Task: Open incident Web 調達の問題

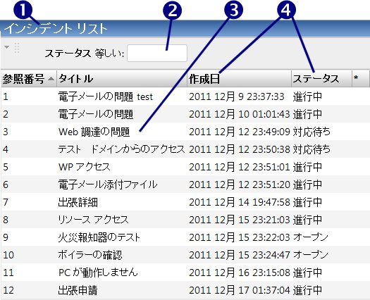Action: click(94, 132)
